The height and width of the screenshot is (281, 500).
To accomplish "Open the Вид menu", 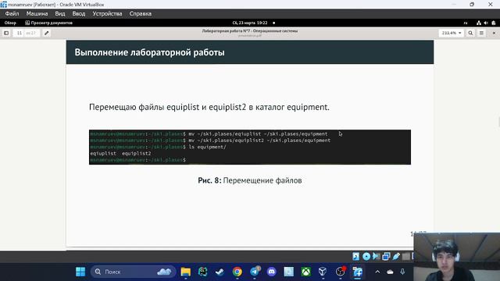I will [x=60, y=14].
